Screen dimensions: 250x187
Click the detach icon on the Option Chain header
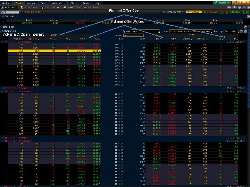tap(245, 31)
